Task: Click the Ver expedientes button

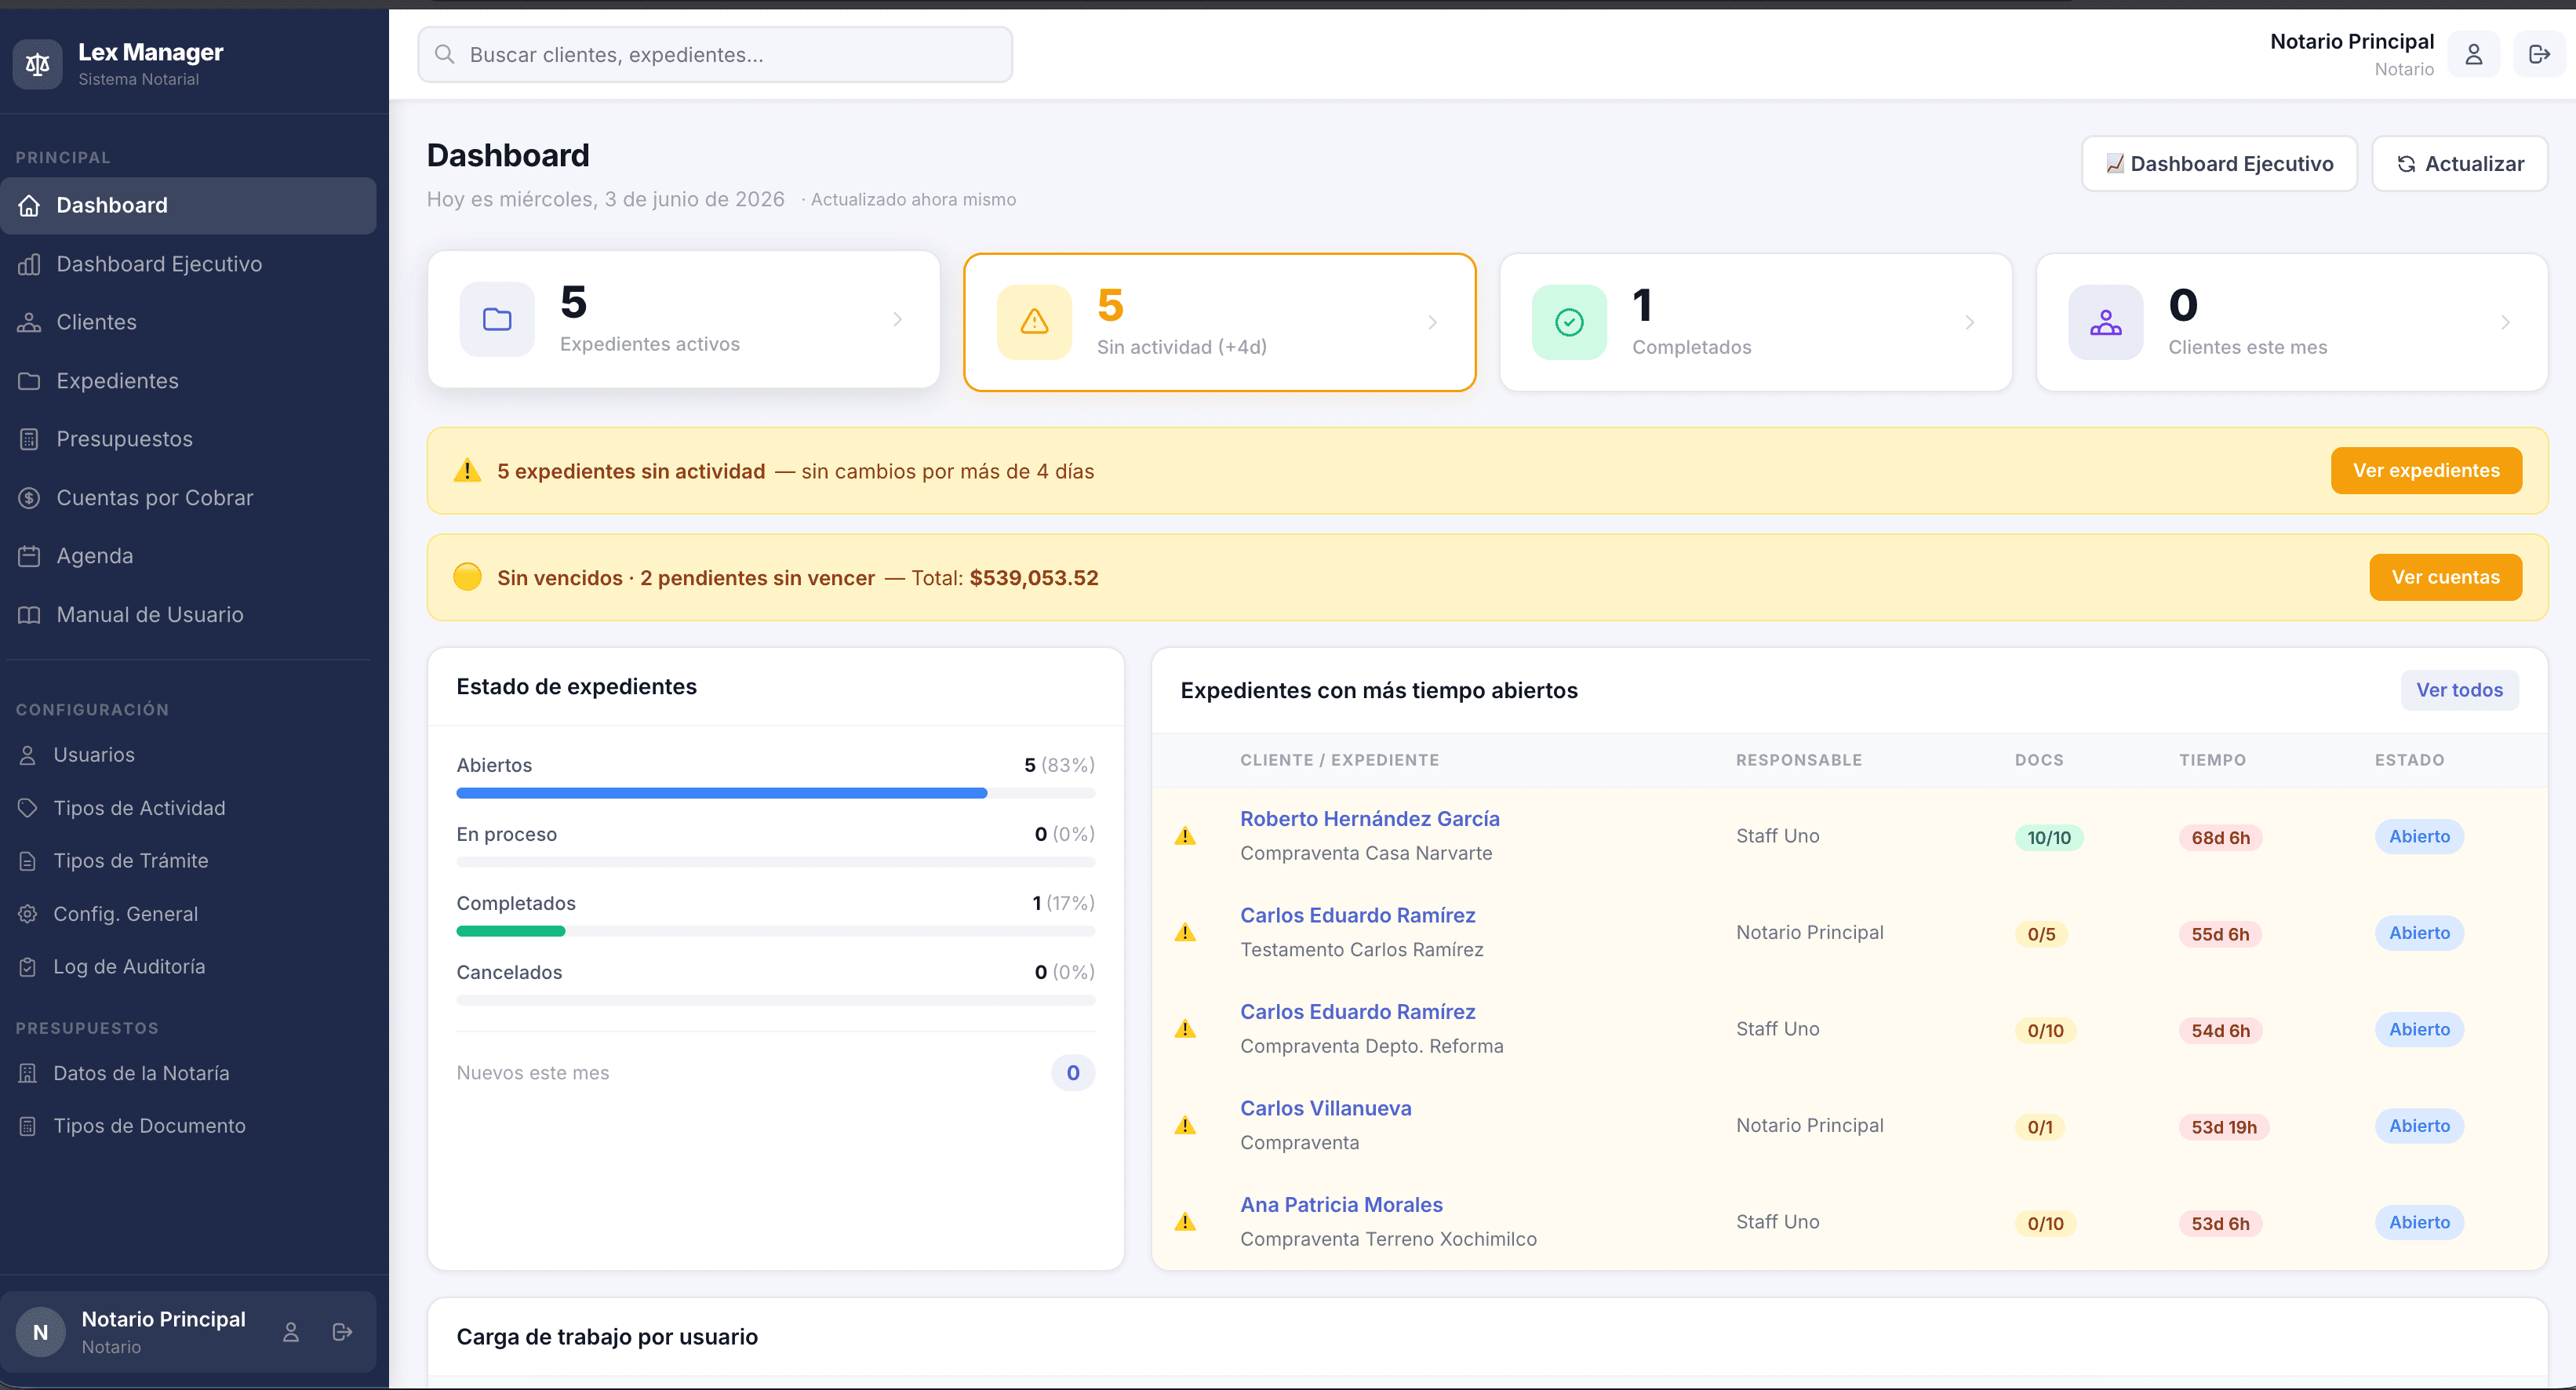Action: tap(2426, 470)
